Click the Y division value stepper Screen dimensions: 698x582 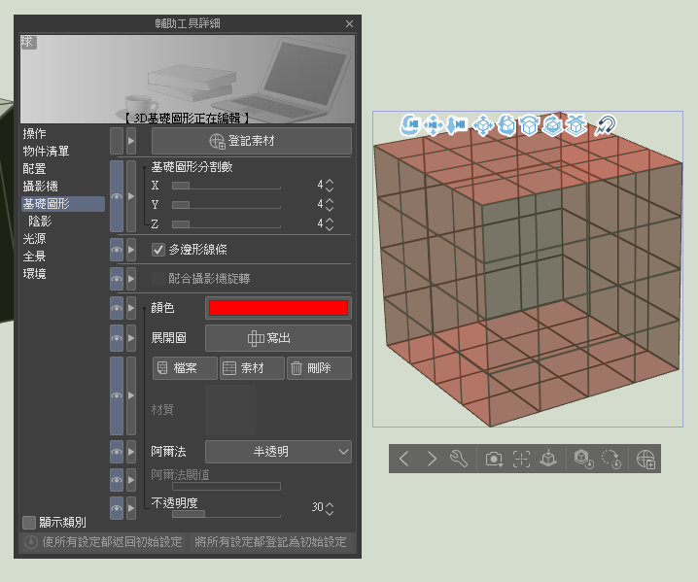coord(330,205)
